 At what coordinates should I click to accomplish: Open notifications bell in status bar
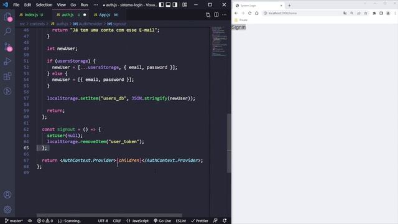pos(224,221)
